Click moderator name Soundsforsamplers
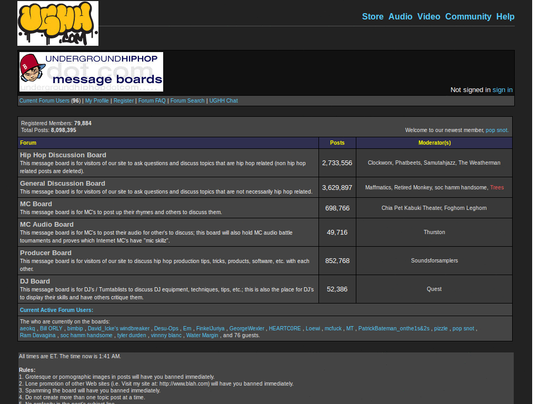 [434, 261]
